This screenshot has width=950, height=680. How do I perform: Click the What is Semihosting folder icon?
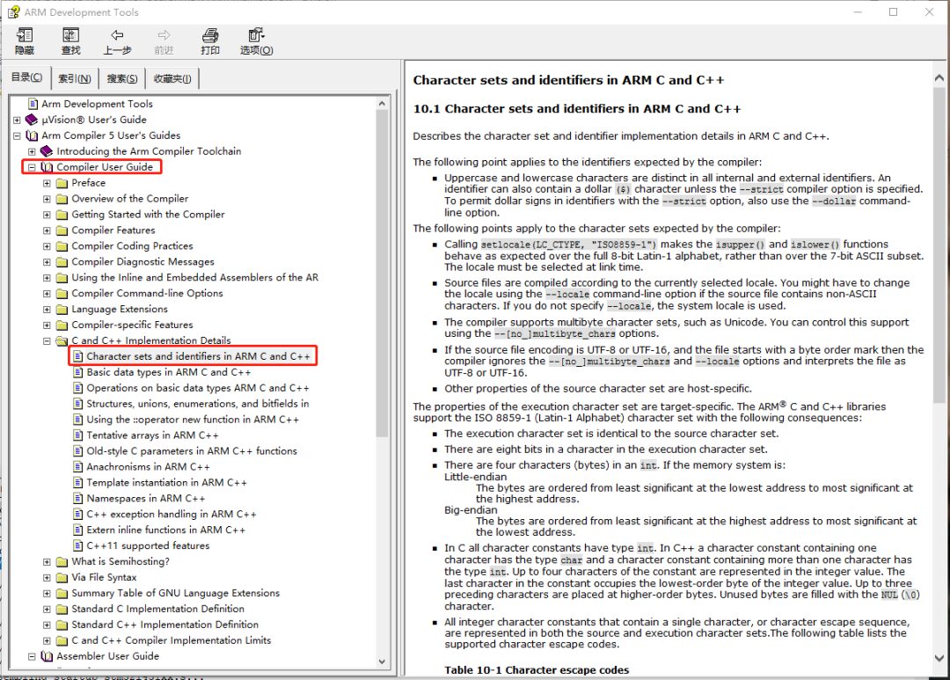tap(62, 562)
